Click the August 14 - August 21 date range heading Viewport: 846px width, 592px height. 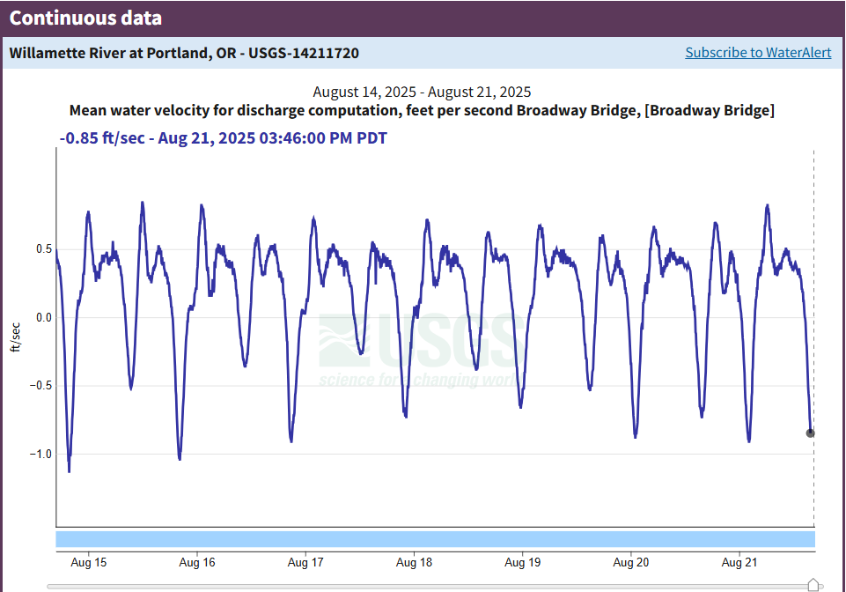423,92
